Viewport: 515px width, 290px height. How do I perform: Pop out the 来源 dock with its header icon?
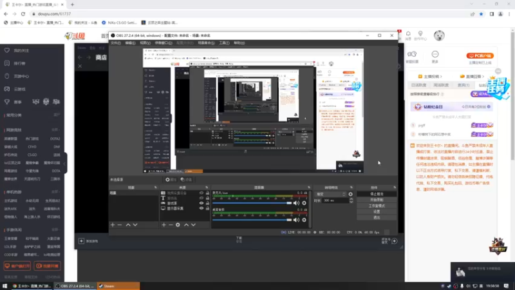pyautogui.click(x=207, y=188)
